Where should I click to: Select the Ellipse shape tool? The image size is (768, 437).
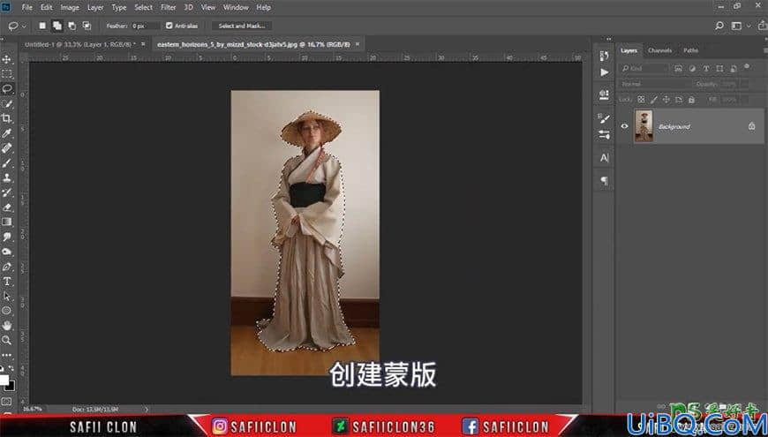click(7, 311)
